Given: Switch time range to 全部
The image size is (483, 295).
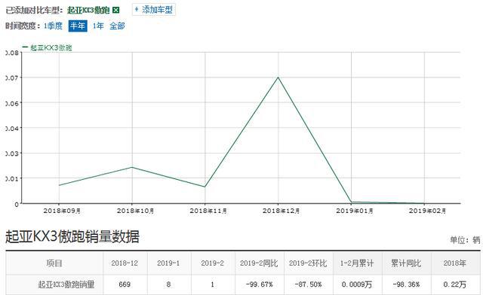Looking at the screenshot, I should pos(117,26).
